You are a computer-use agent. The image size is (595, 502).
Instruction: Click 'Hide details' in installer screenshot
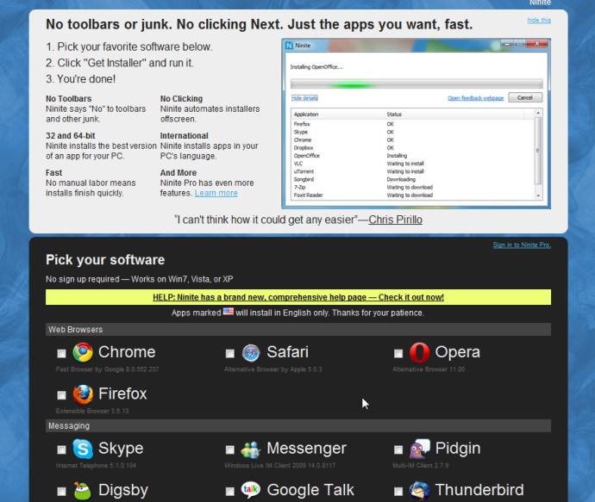point(304,98)
